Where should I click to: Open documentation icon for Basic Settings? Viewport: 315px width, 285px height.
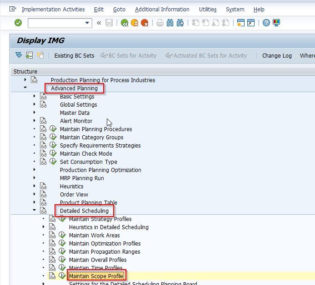pyautogui.click(x=43, y=97)
